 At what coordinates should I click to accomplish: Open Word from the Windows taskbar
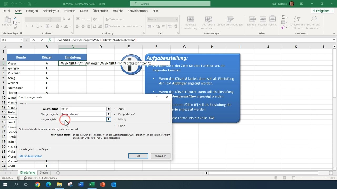point(81,185)
